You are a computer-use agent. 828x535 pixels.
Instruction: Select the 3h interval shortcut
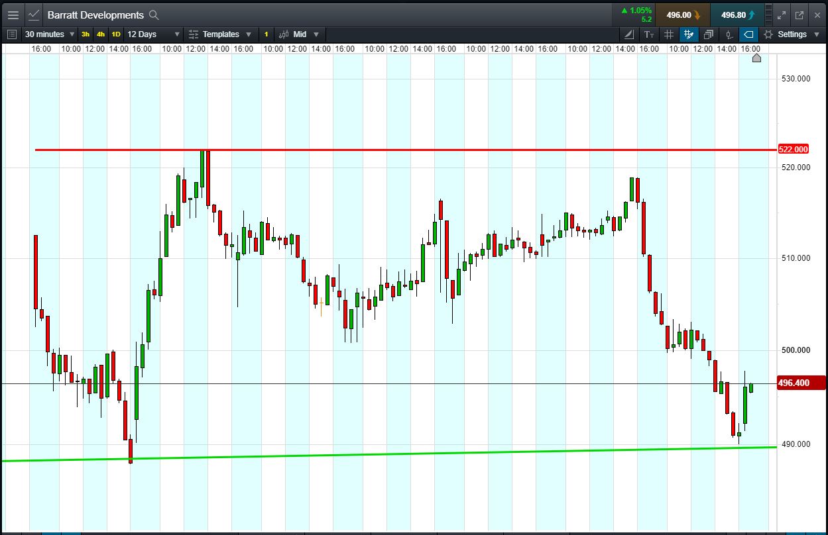pos(86,34)
